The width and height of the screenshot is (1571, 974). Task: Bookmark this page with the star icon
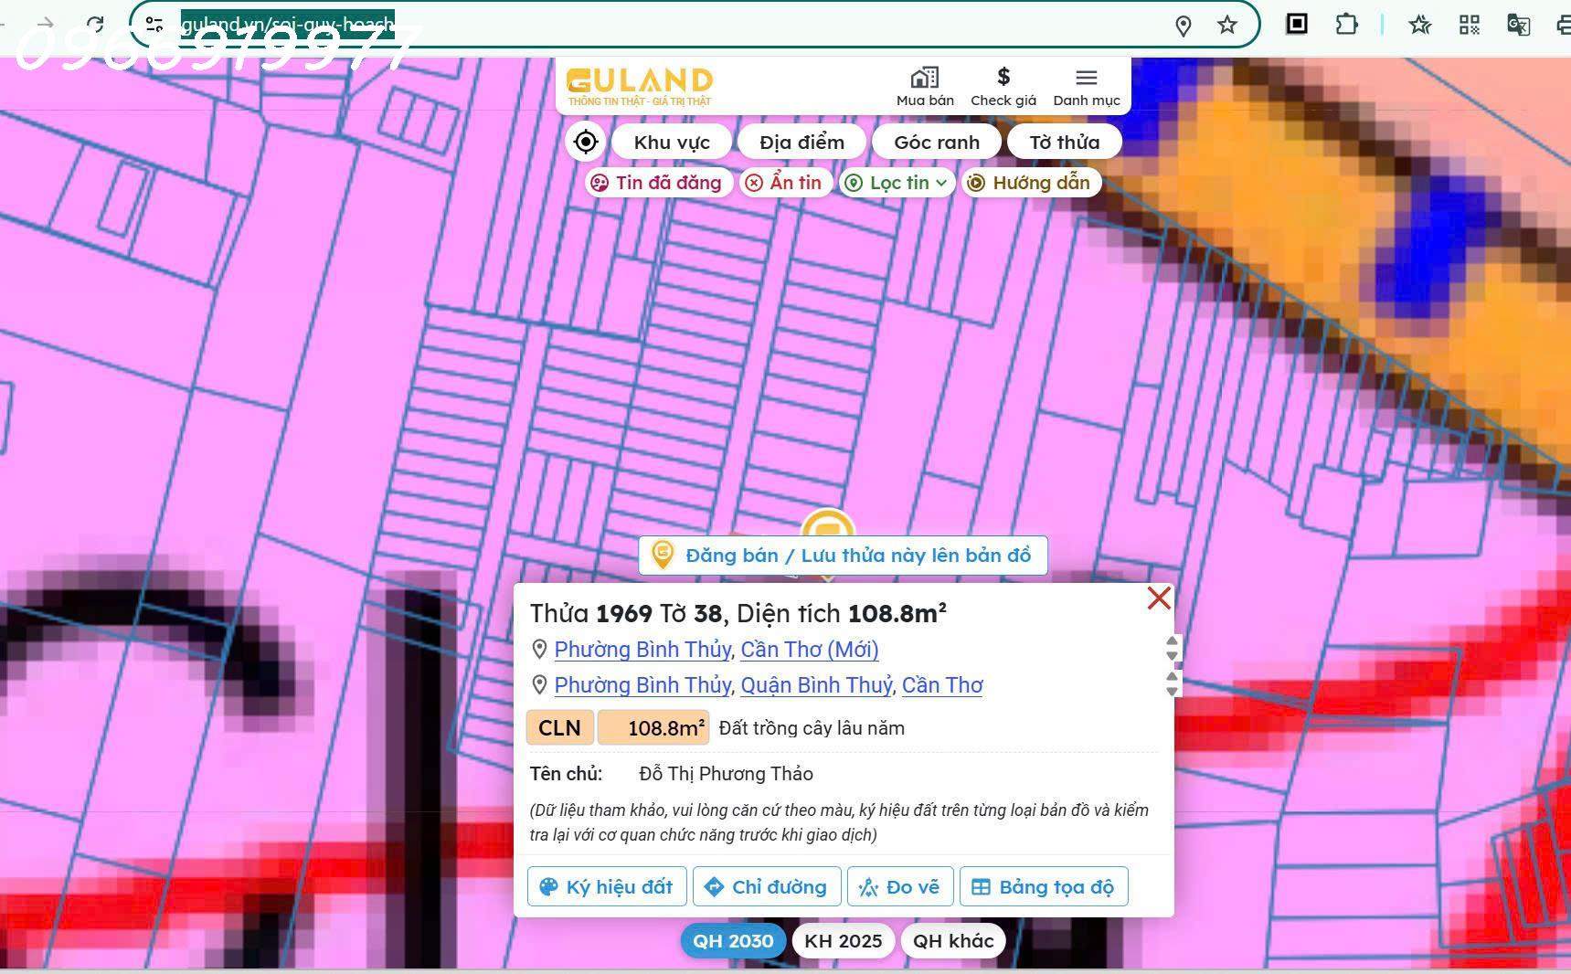click(x=1226, y=25)
